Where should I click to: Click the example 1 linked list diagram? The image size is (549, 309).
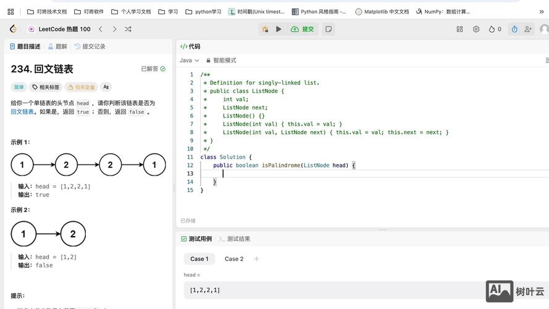tap(88, 164)
